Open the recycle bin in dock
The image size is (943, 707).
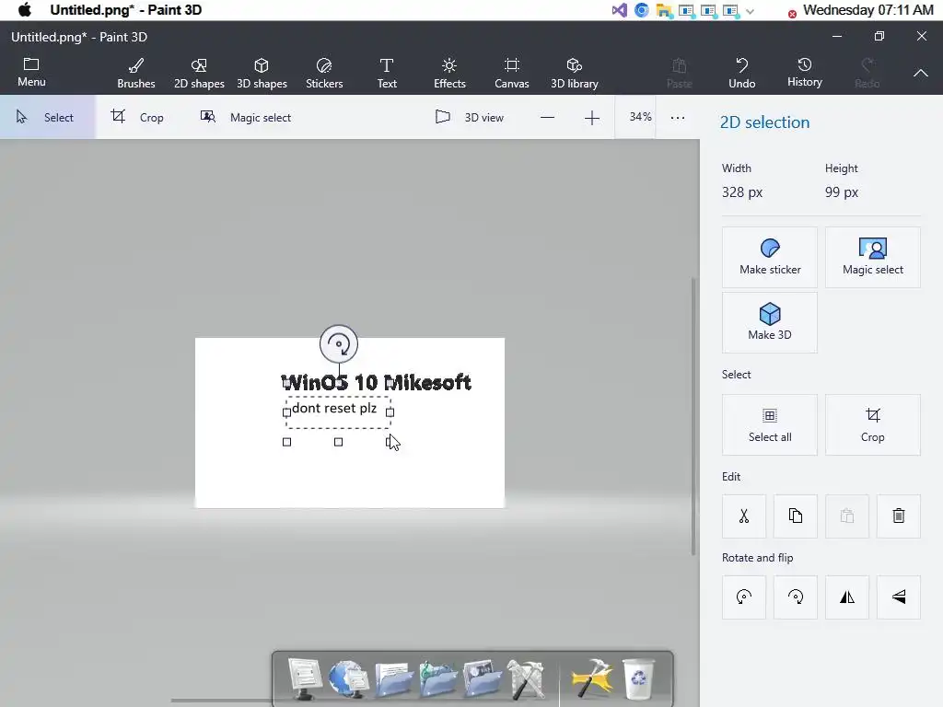click(x=638, y=678)
